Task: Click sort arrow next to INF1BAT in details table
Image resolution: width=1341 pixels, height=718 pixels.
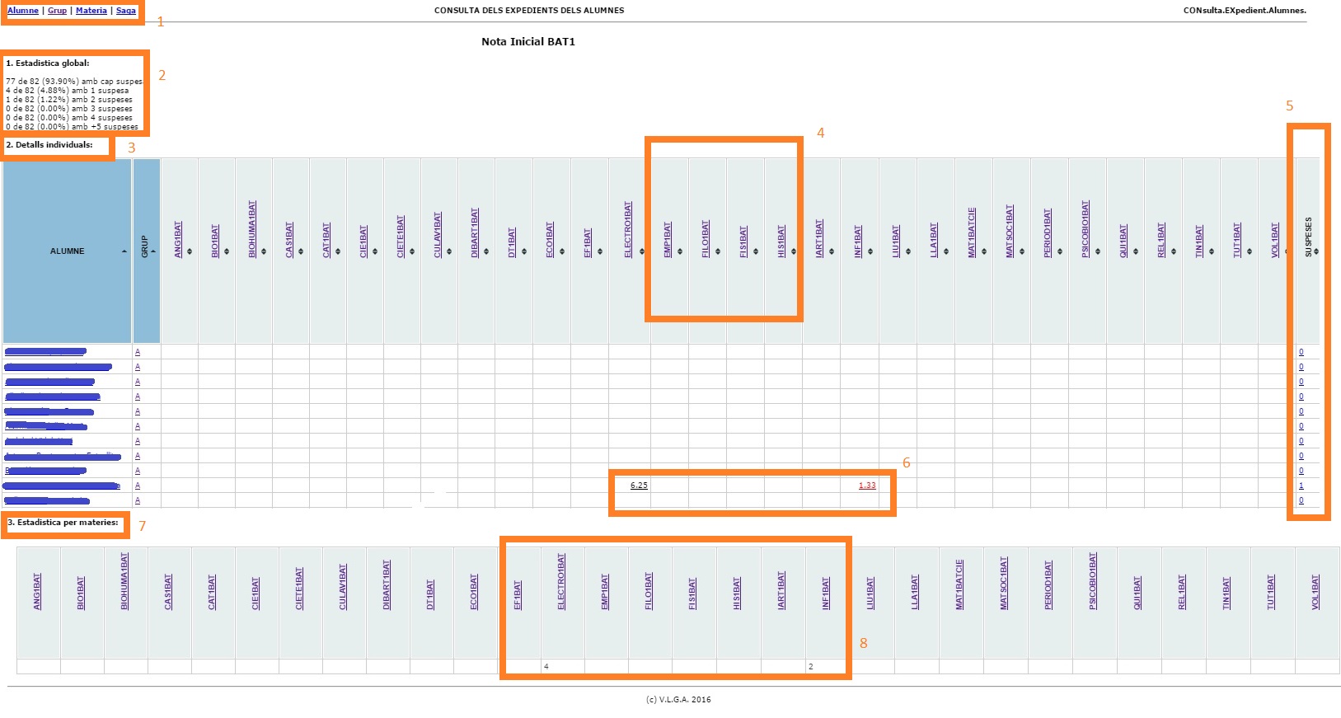Action: tap(870, 251)
